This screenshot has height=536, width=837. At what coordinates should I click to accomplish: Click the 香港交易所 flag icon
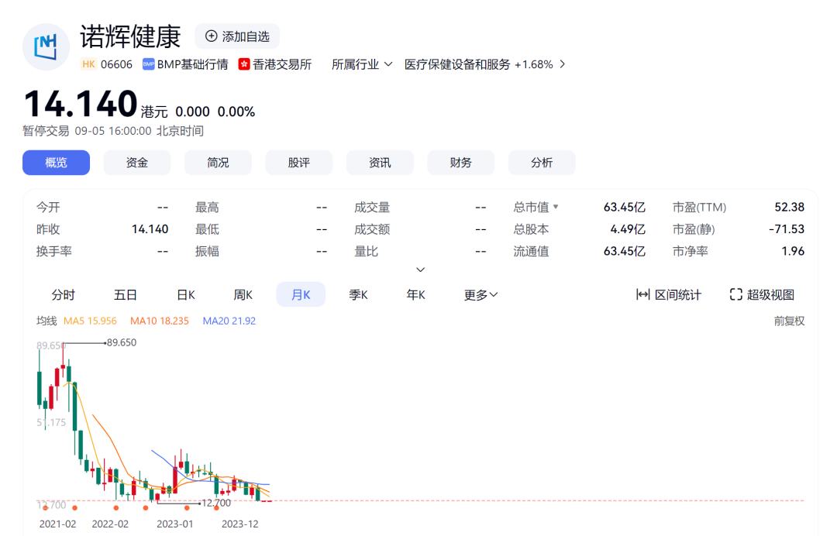coord(244,64)
